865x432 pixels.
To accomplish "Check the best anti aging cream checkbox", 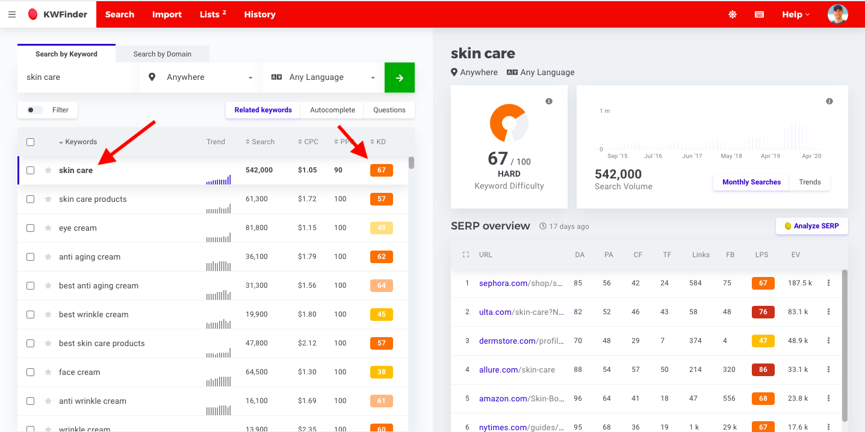I will (x=30, y=285).
